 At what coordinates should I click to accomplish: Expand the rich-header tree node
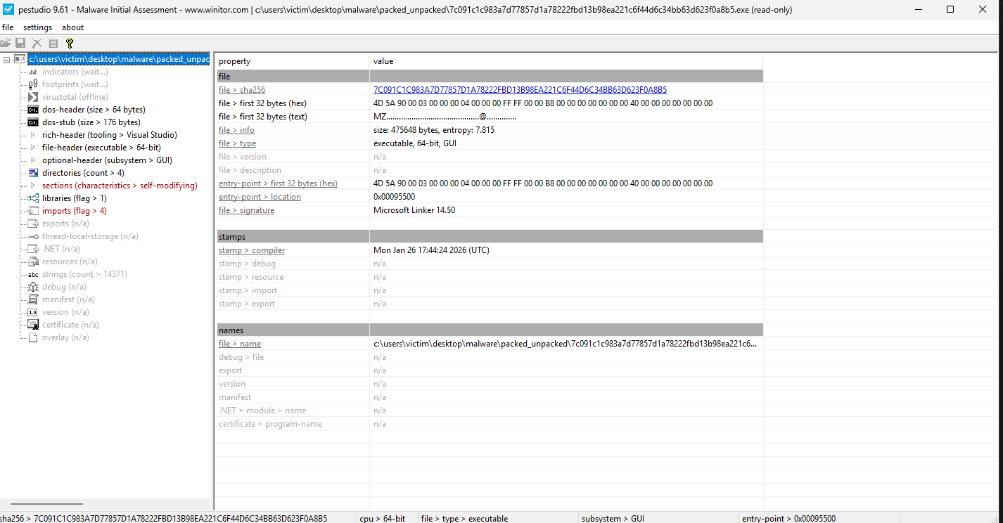click(x=32, y=135)
